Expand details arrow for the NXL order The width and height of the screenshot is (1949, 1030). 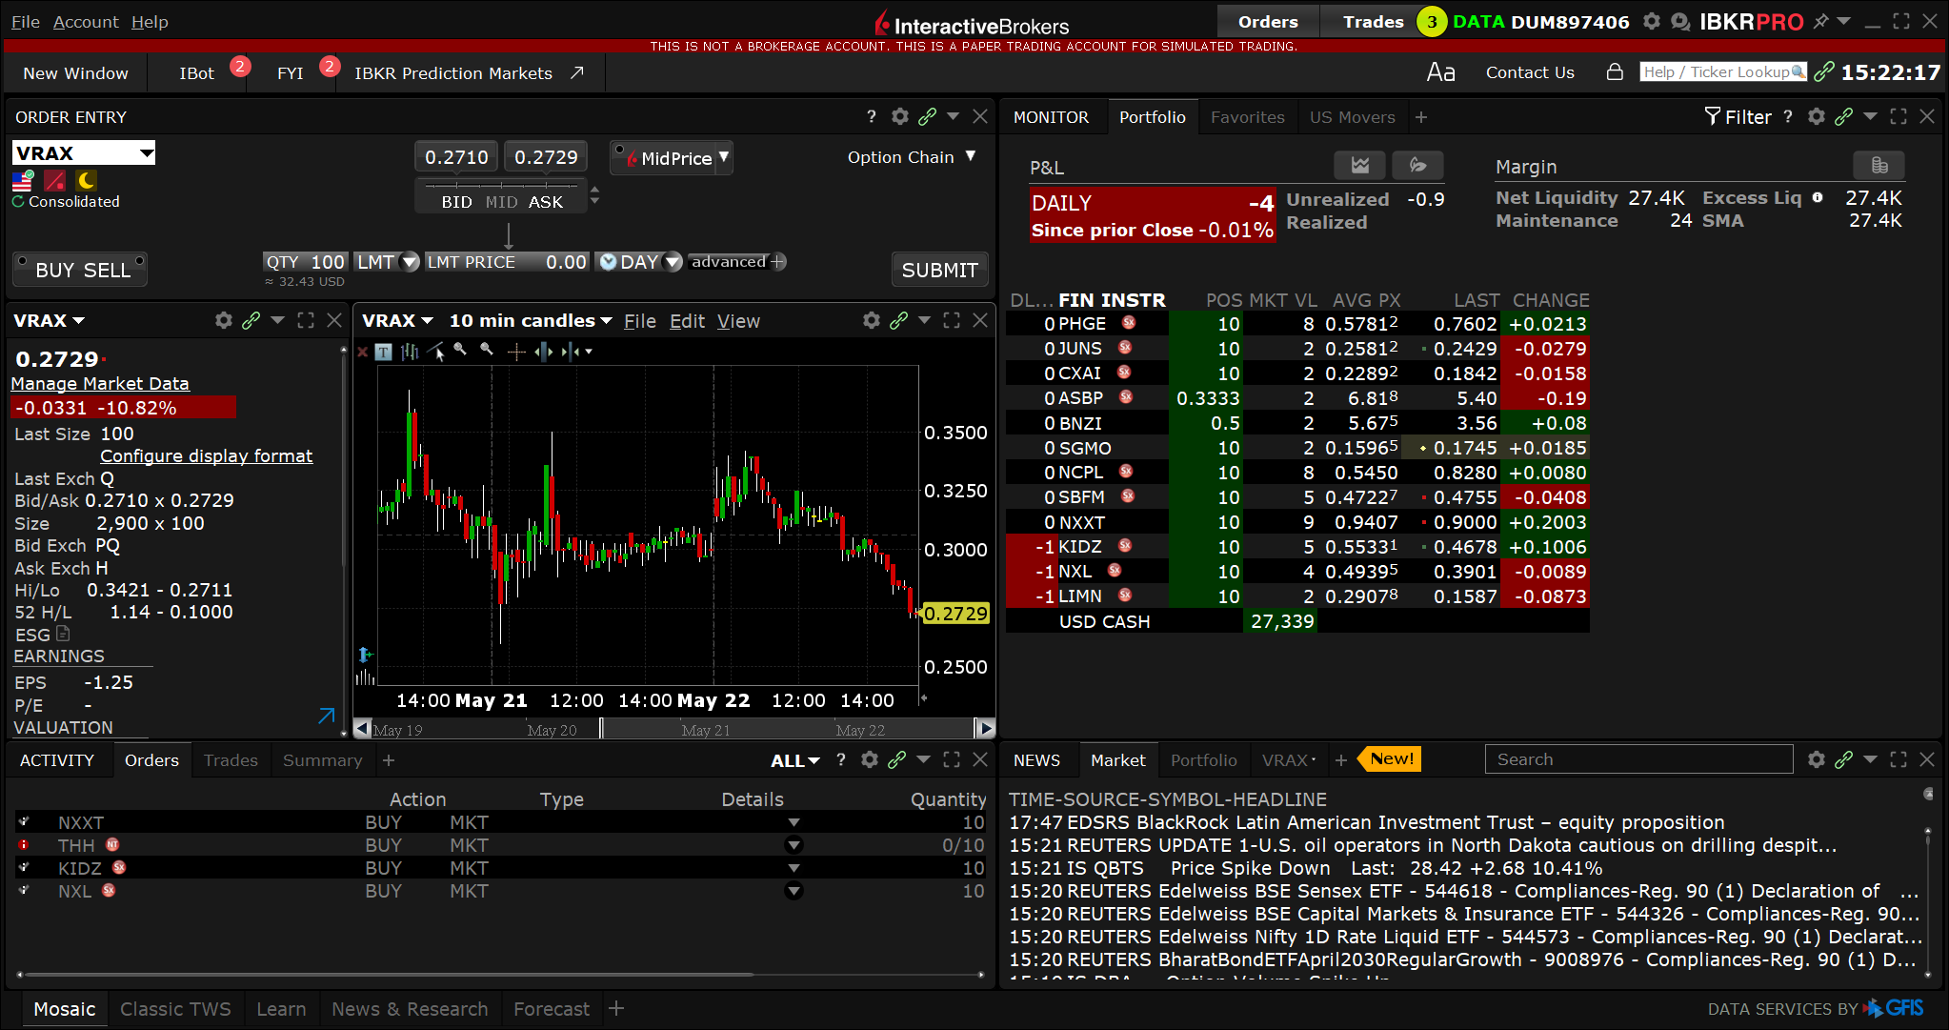(x=794, y=891)
